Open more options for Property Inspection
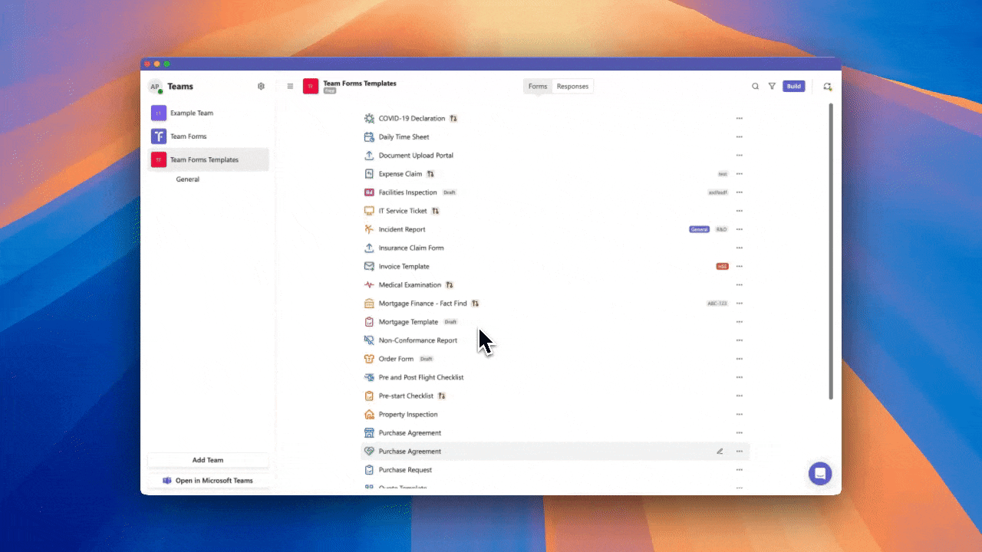Viewport: 982px width, 552px height. pyautogui.click(x=740, y=414)
